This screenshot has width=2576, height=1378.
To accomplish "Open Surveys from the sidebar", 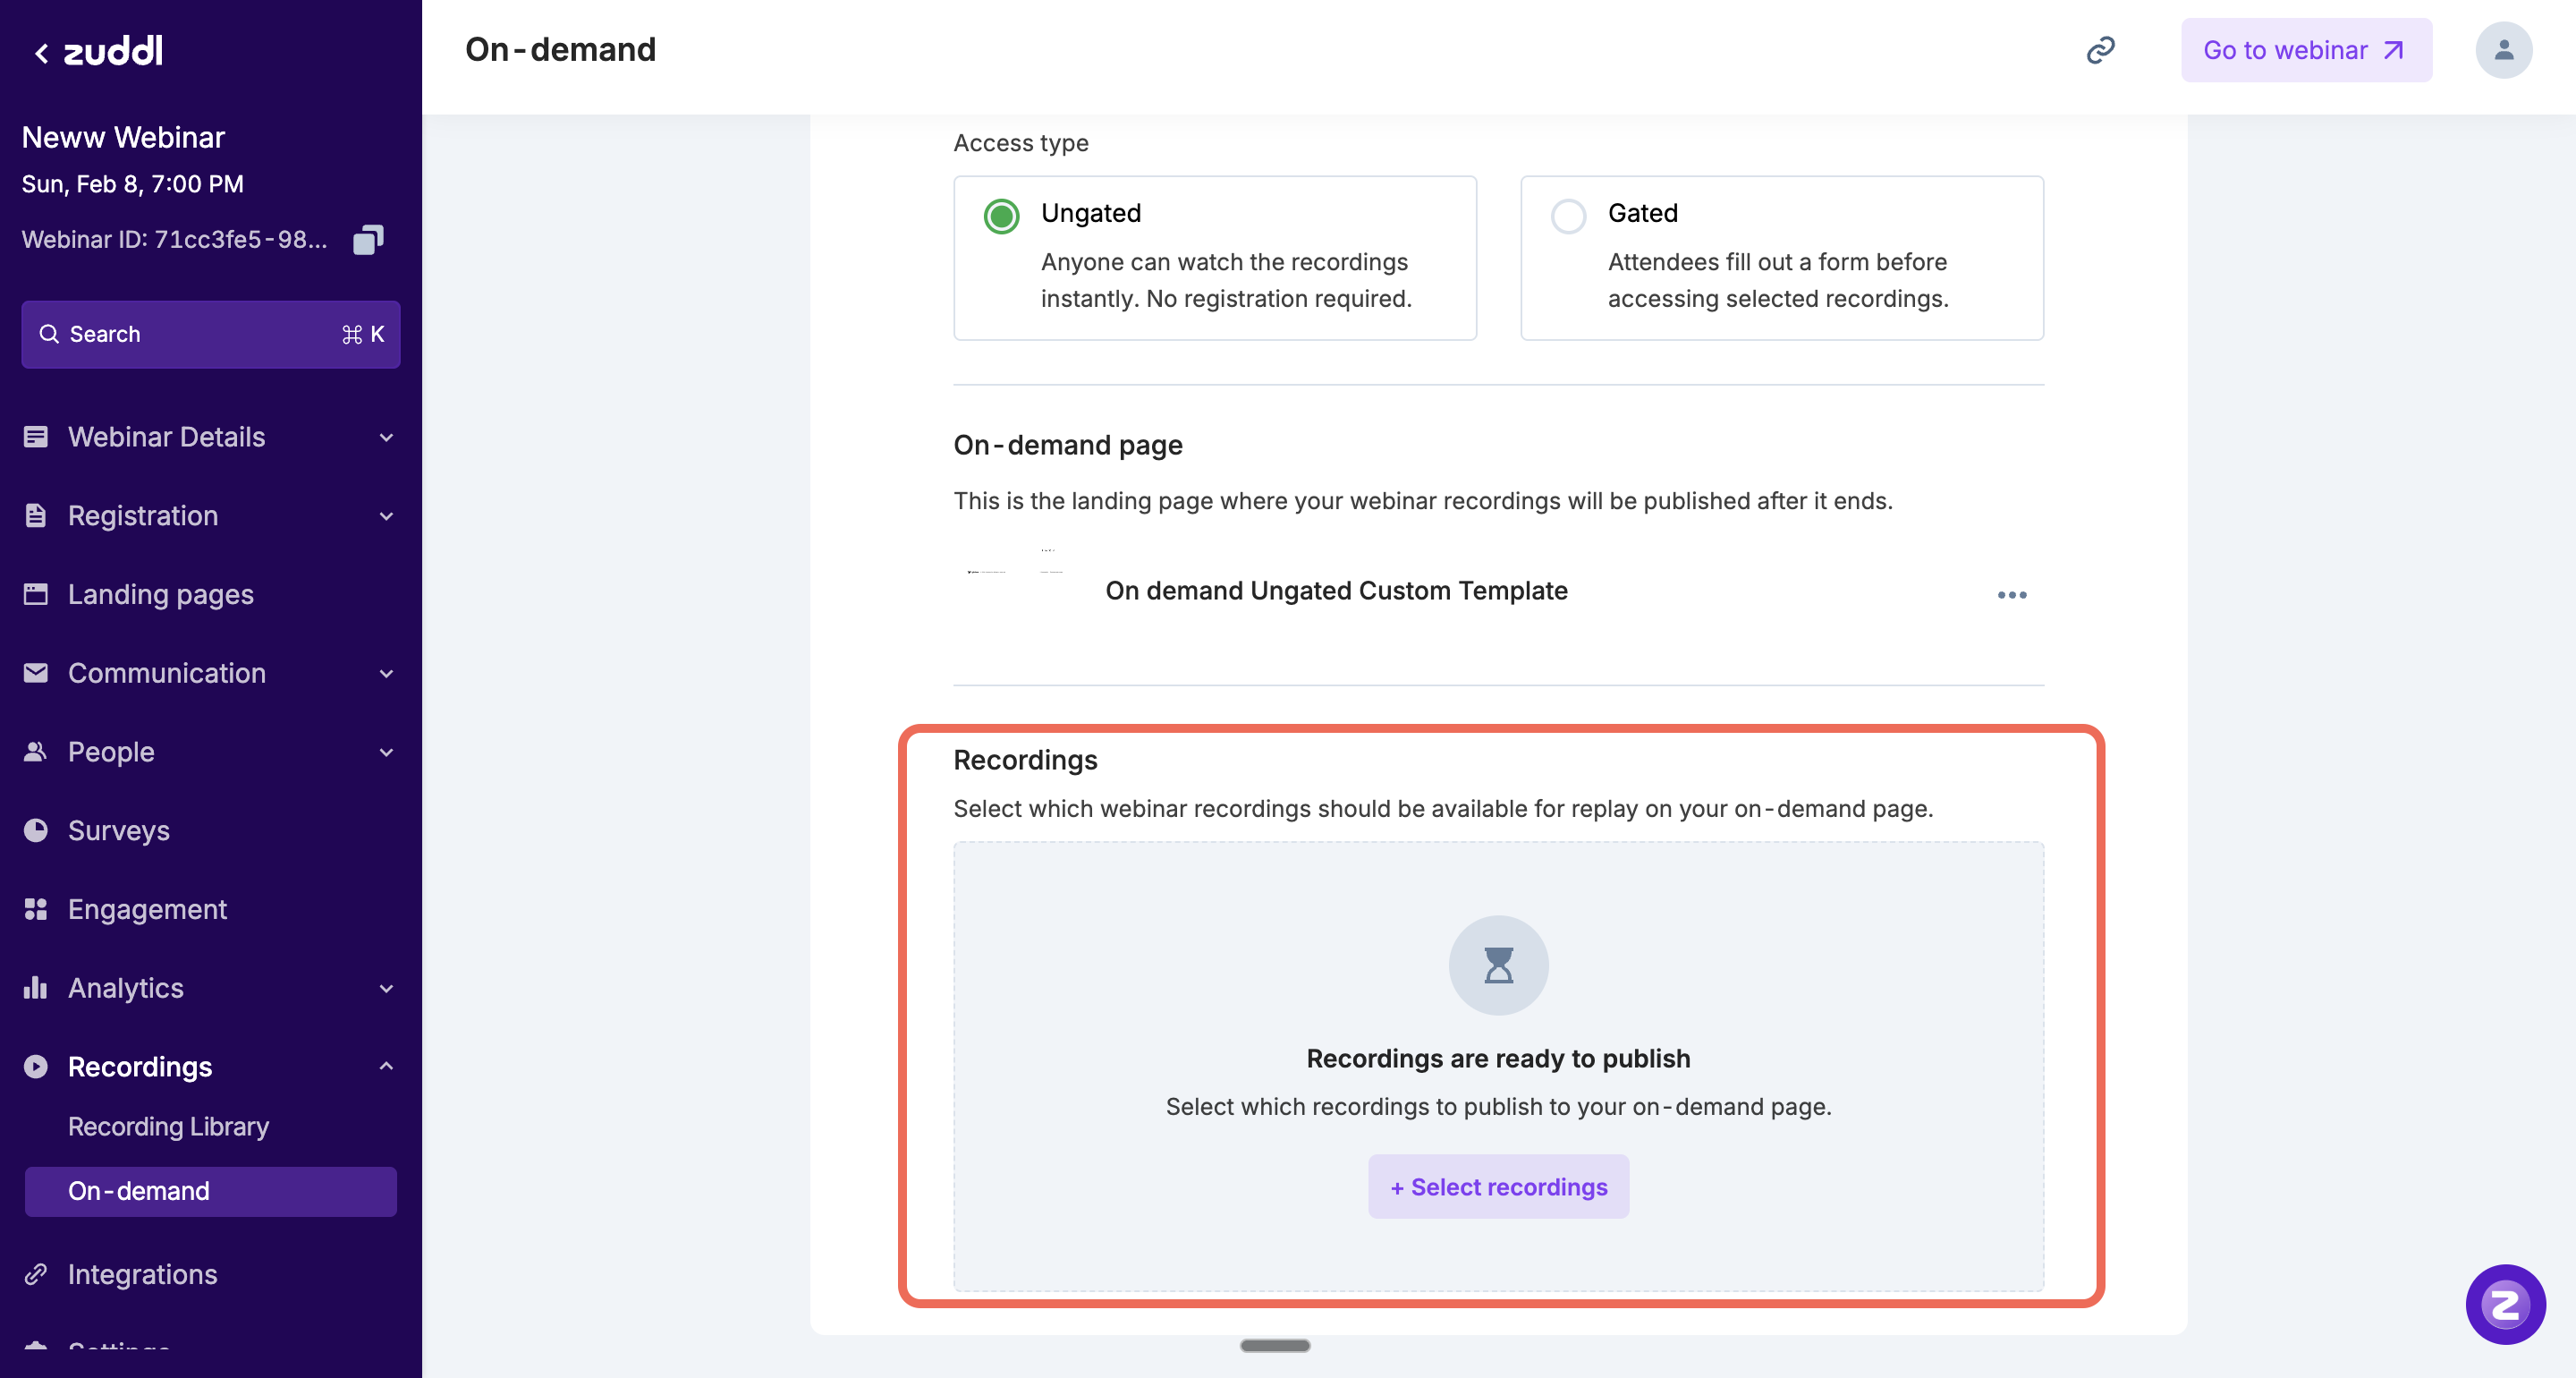I will click(118, 830).
